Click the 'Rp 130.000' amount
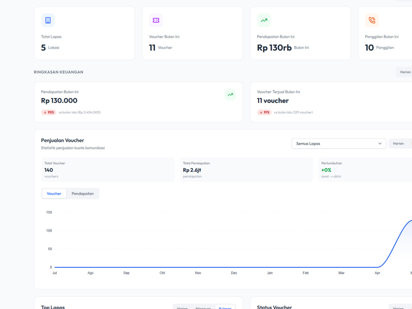Viewport: 412px width, 309px height. tap(59, 101)
